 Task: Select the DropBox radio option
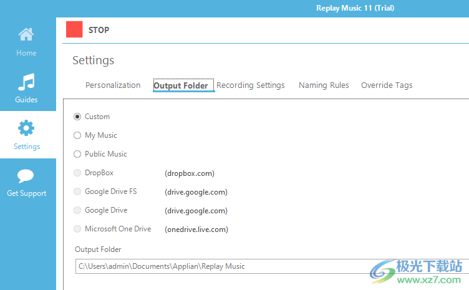77,173
